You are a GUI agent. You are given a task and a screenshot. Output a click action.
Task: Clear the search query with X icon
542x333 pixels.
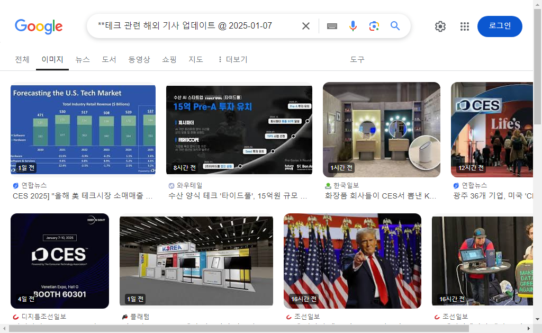tap(305, 26)
